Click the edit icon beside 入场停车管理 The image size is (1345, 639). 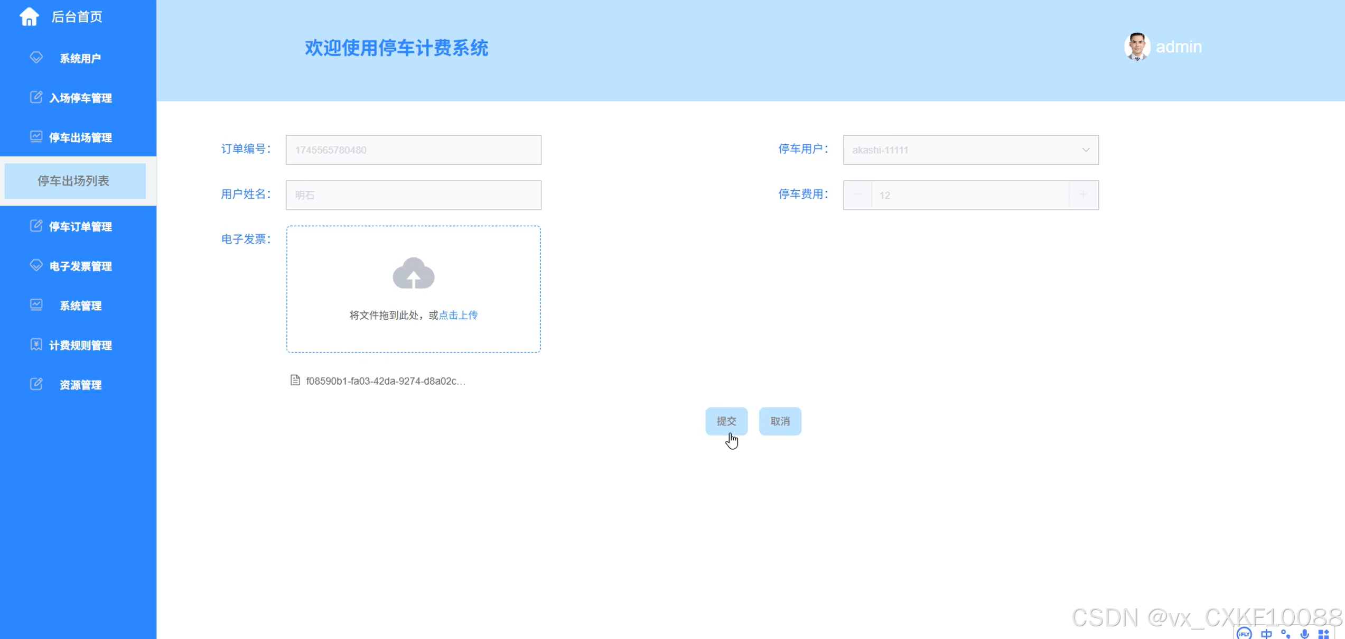pos(36,97)
